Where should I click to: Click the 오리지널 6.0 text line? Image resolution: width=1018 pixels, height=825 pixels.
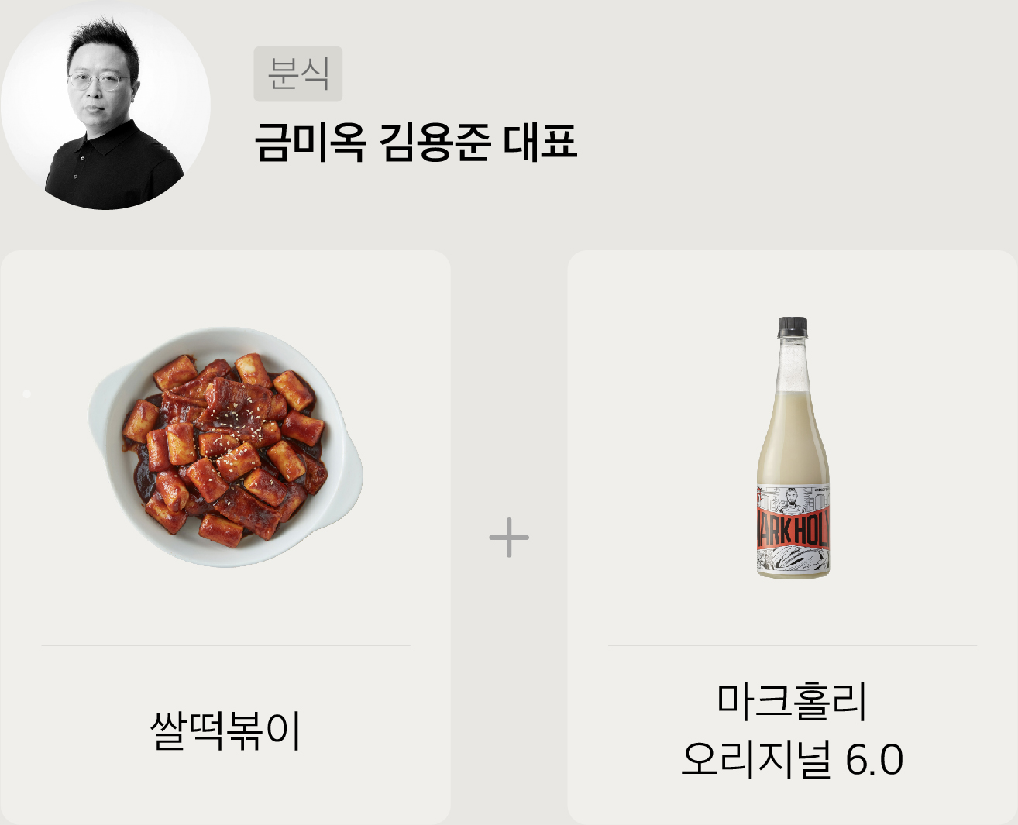pos(793,759)
